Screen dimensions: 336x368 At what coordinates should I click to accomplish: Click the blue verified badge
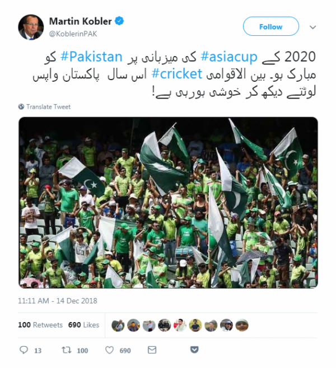coord(119,21)
